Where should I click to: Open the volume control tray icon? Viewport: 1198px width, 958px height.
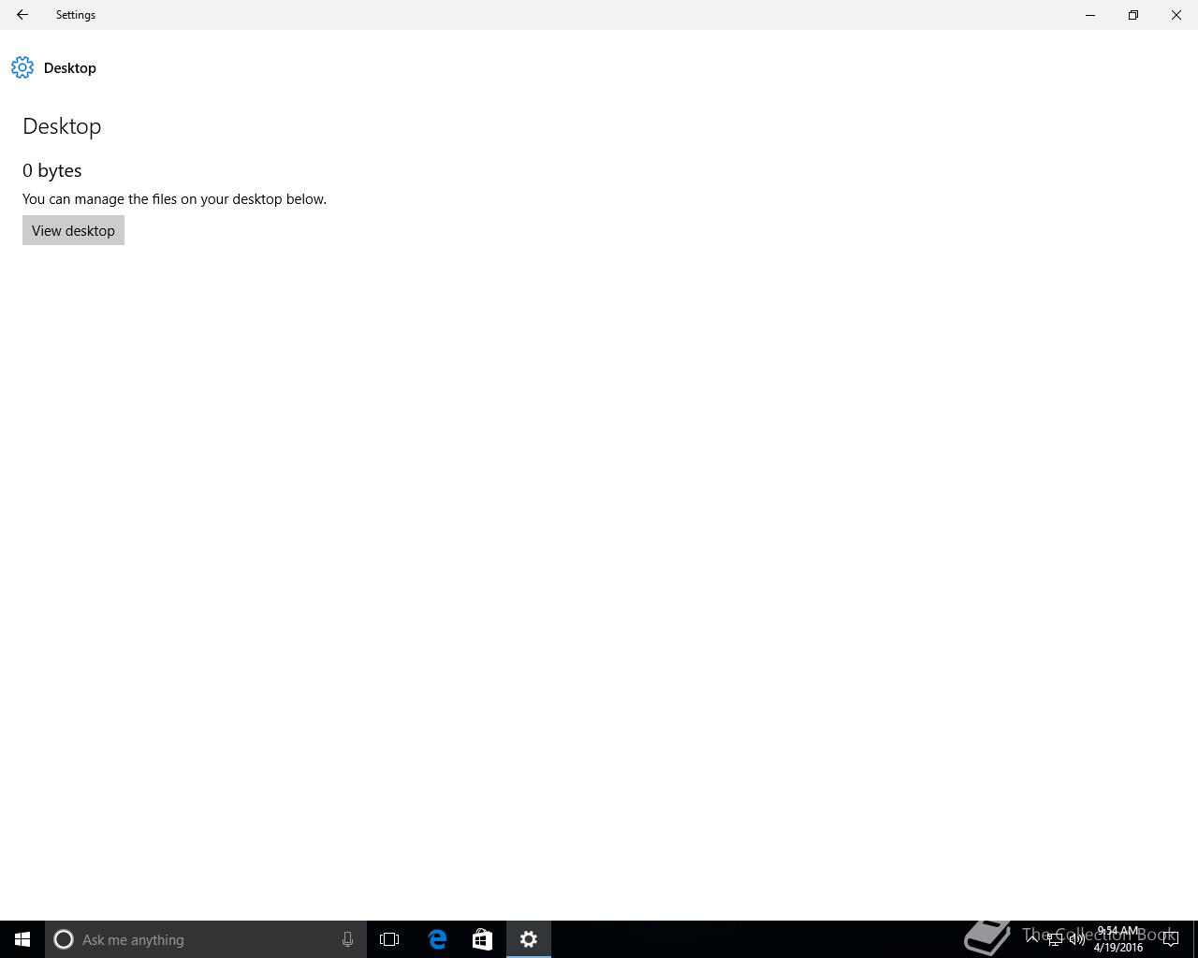click(x=1076, y=939)
